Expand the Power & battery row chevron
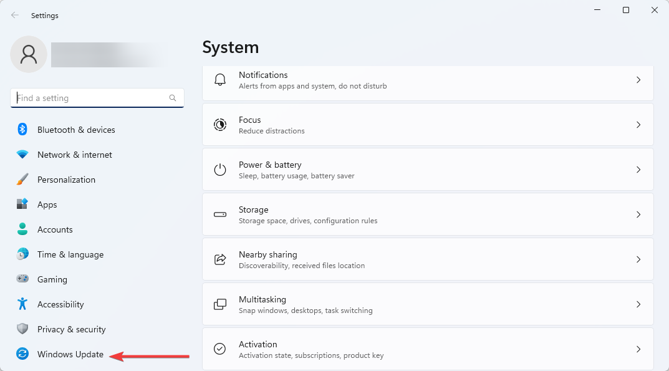Image resolution: width=669 pixels, height=371 pixels. click(x=638, y=170)
